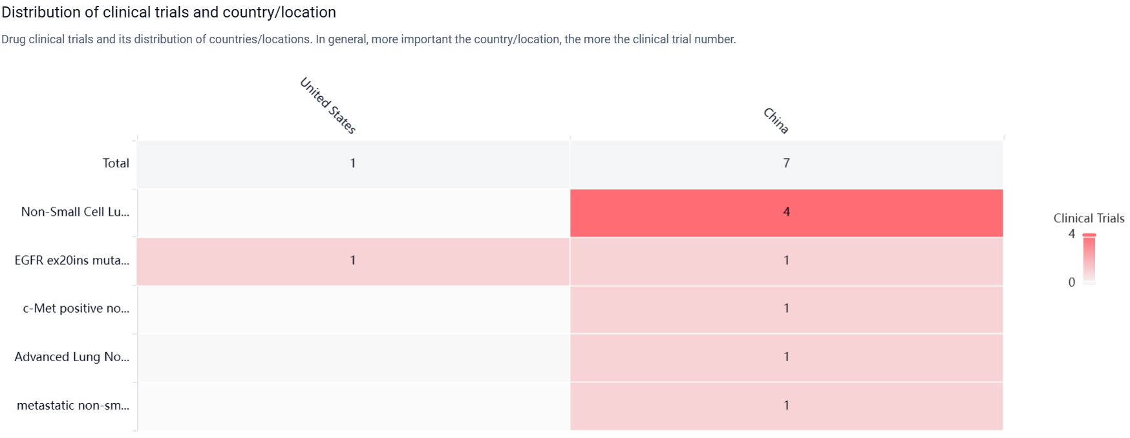Screen dimensions: 1130x438
Task: Click the Total United States cell
Action: click(353, 163)
